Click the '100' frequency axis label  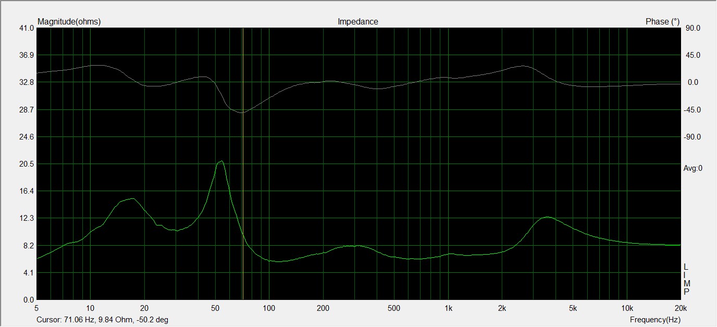pos(269,307)
